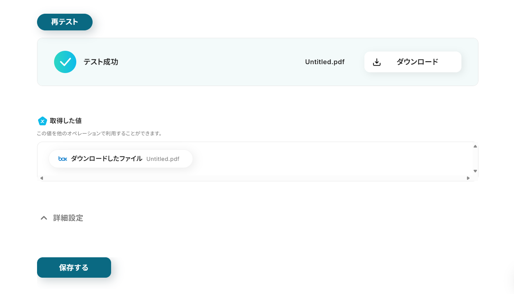Click the scroll up arrow in value box
Viewport: 514px width, 294px height.
coord(475,146)
